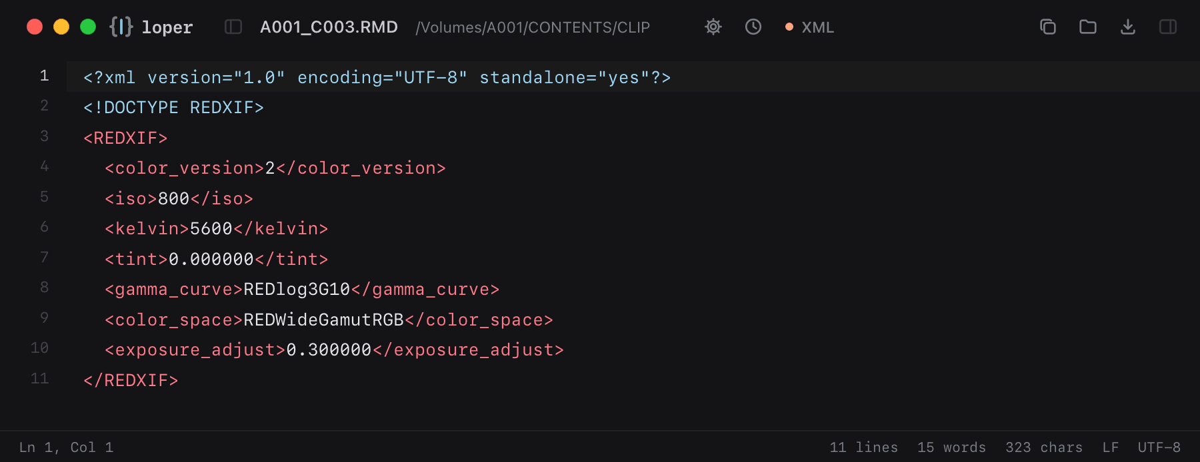
Task: Click the DOCTYPE REDXIF line
Action: click(173, 108)
